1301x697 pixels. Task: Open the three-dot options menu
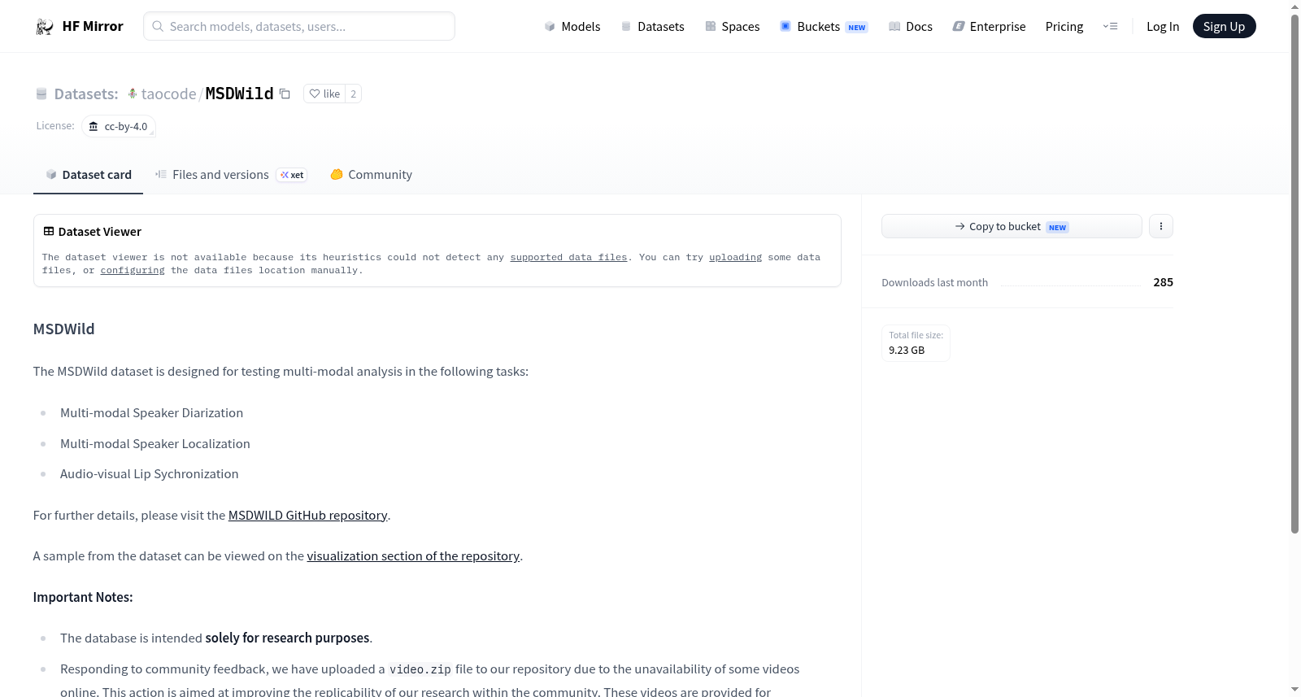1161,226
